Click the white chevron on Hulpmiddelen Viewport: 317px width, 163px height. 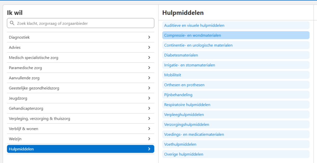(149, 149)
